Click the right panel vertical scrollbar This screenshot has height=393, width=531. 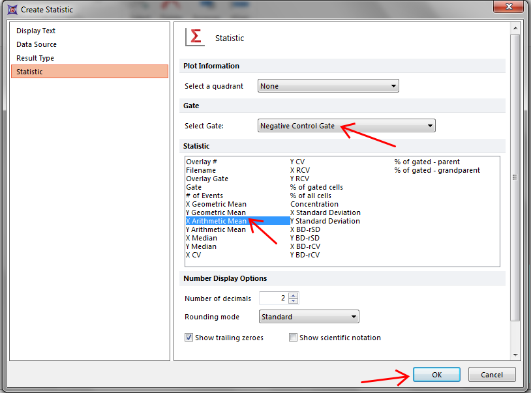[x=515, y=176]
